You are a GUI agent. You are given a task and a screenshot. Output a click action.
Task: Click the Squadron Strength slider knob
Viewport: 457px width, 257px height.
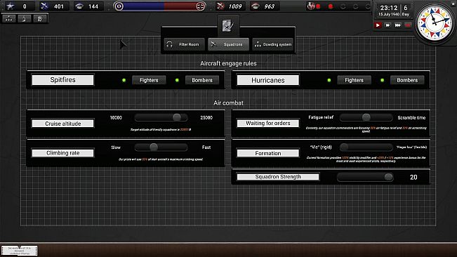coord(388,177)
